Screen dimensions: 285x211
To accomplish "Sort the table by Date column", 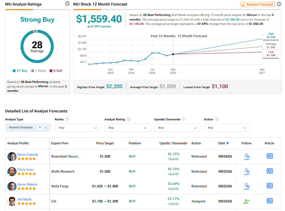I will [223, 143].
